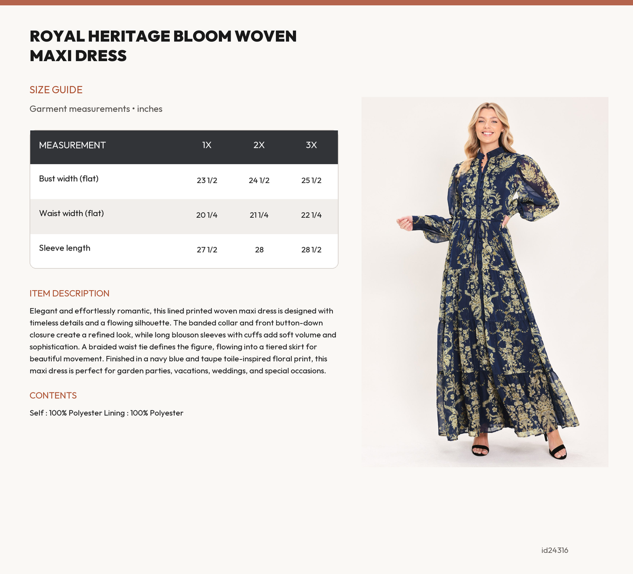The image size is (633, 574).
Task: Click the description paragraph starting 'Elegant and effortlessly'
Action: pyautogui.click(x=183, y=341)
